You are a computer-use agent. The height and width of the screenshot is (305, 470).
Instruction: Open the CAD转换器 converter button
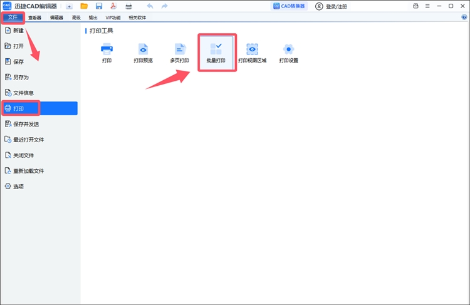tap(289, 6)
